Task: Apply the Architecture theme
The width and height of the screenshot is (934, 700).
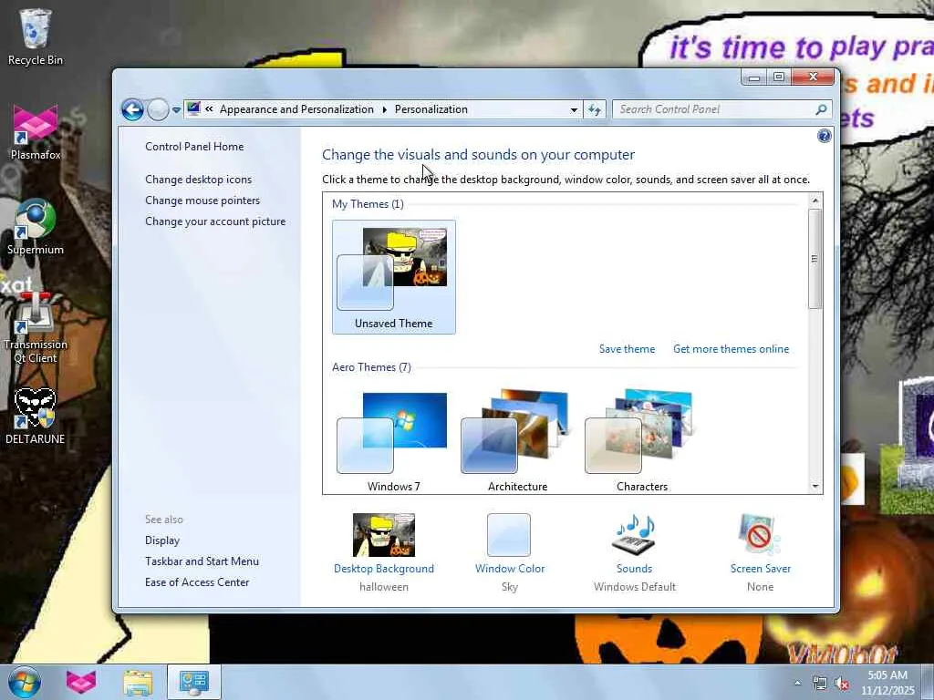Action: point(517,440)
